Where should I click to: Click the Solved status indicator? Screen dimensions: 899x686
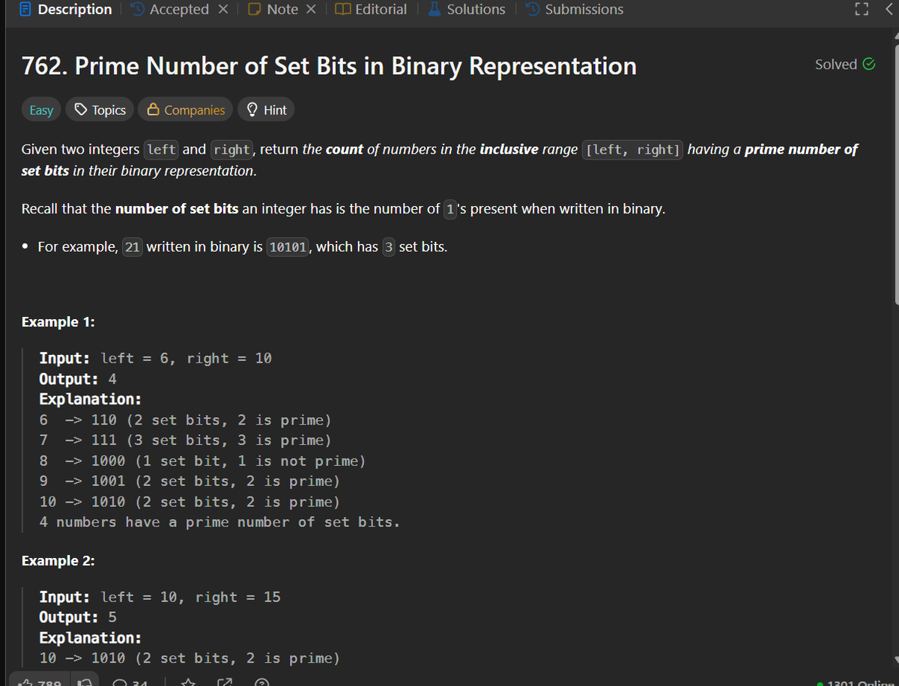[x=844, y=64]
